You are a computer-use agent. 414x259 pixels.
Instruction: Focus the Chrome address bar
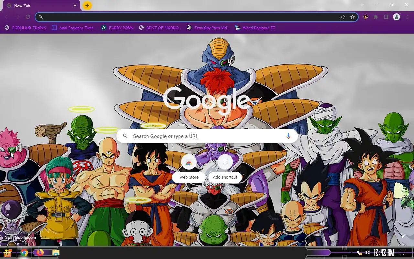pyautogui.click(x=197, y=17)
